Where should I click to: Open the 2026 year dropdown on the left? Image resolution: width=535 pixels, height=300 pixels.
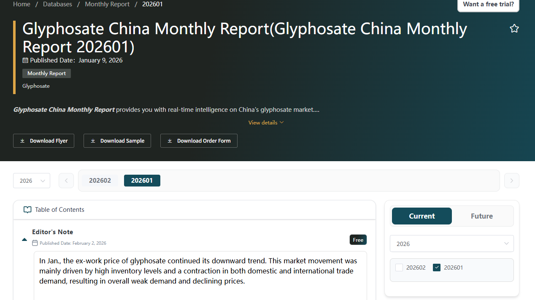pyautogui.click(x=31, y=180)
